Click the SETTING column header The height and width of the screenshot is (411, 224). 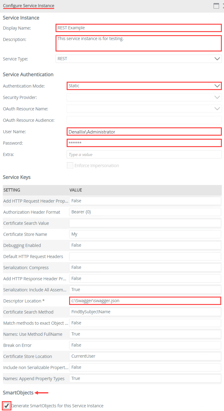coord(12,190)
